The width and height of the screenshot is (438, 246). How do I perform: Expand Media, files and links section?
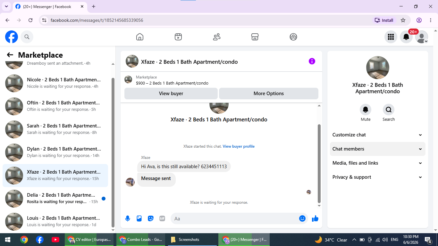coord(378,163)
